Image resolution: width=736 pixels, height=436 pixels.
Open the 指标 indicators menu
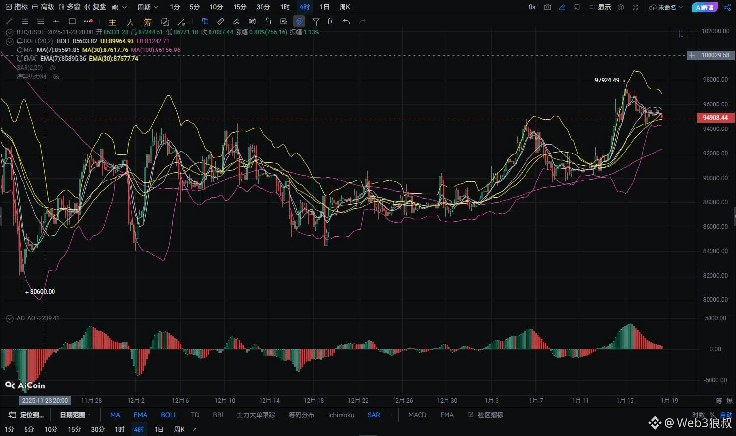point(17,7)
